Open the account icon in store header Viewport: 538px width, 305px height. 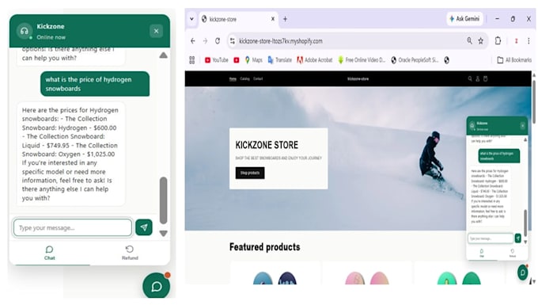tap(477, 78)
